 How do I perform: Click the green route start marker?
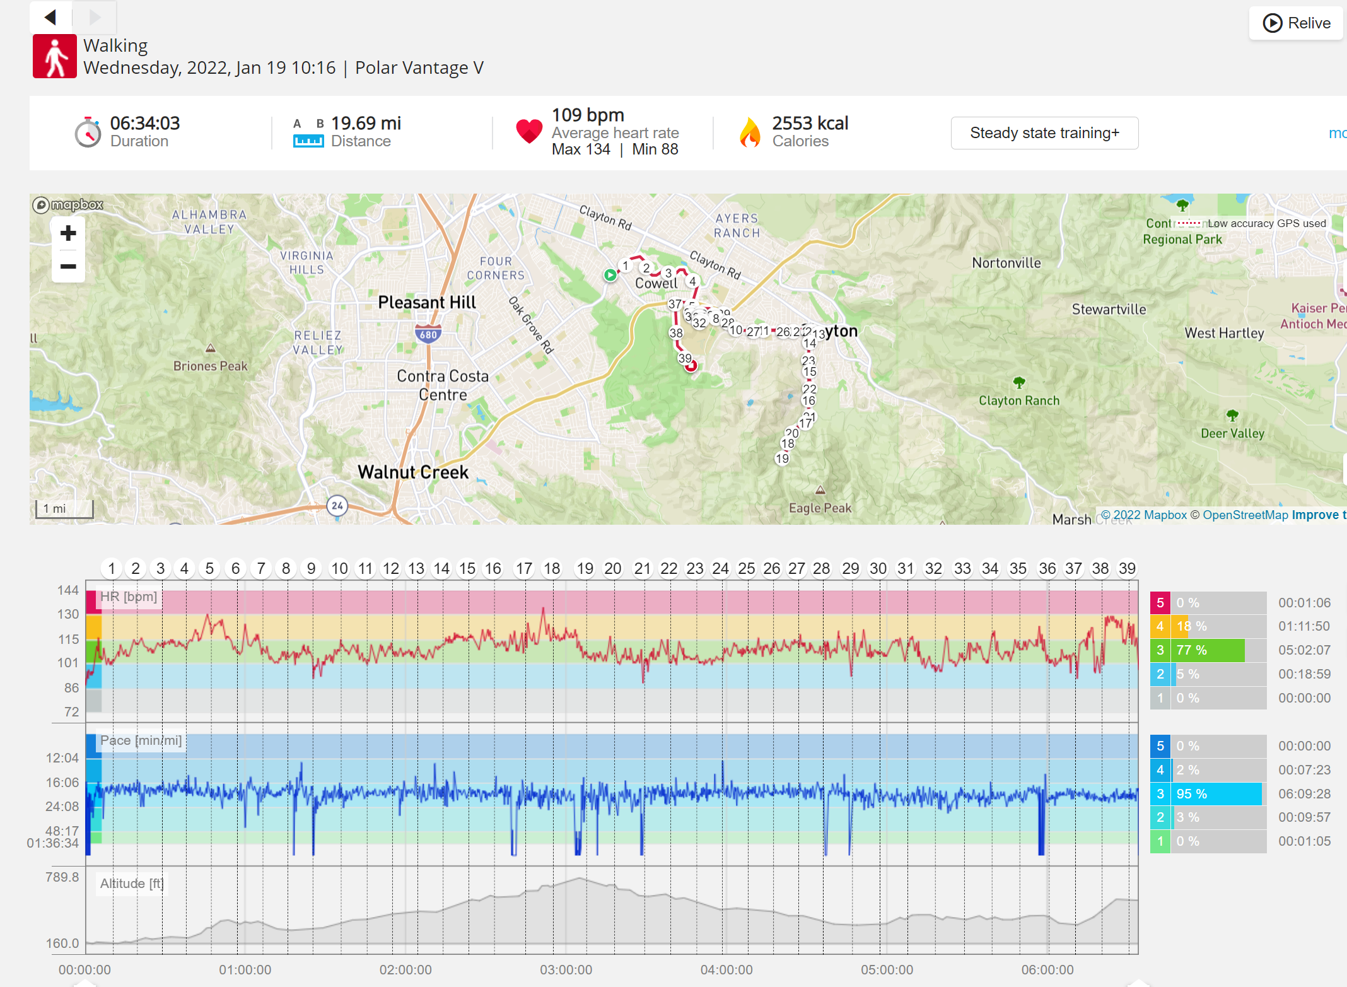610,275
